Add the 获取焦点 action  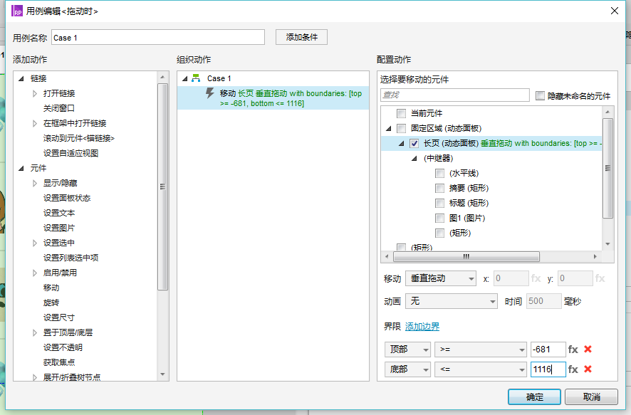[x=58, y=362]
